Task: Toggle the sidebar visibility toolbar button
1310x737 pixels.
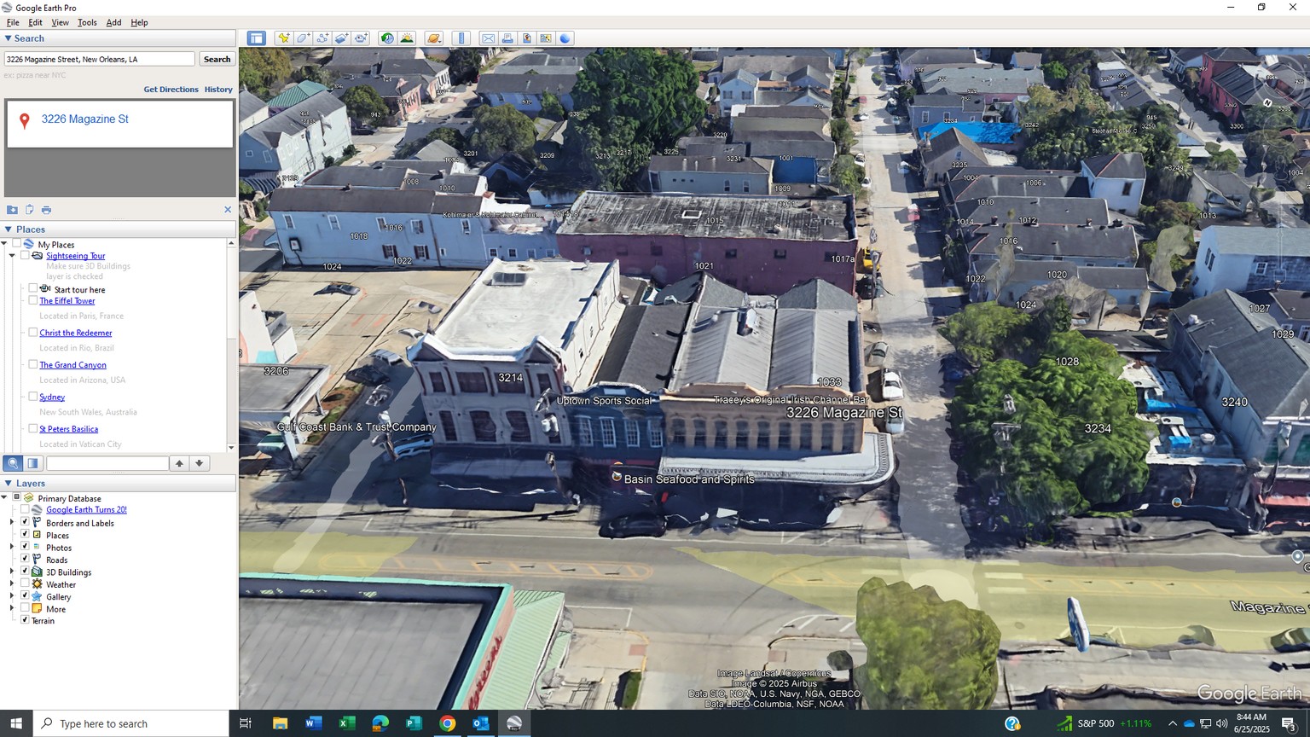Action: coord(256,38)
